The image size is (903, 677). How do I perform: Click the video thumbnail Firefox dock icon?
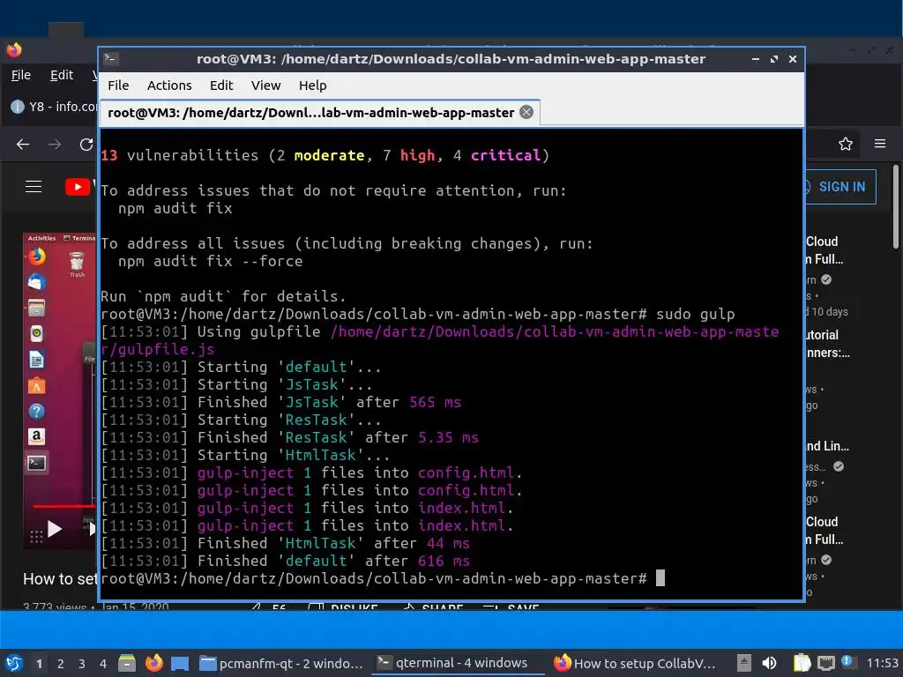coord(36,257)
